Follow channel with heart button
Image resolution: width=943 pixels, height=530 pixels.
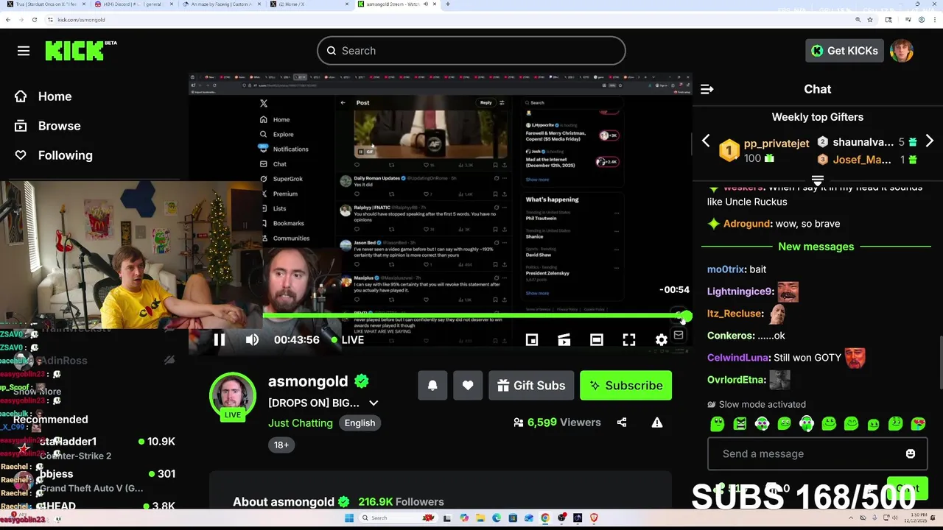468,386
